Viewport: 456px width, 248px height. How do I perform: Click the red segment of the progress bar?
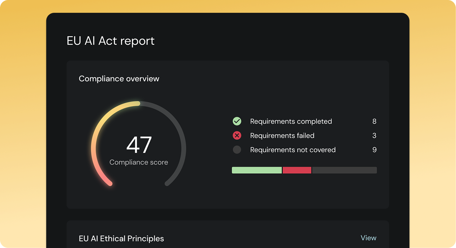pos(297,170)
